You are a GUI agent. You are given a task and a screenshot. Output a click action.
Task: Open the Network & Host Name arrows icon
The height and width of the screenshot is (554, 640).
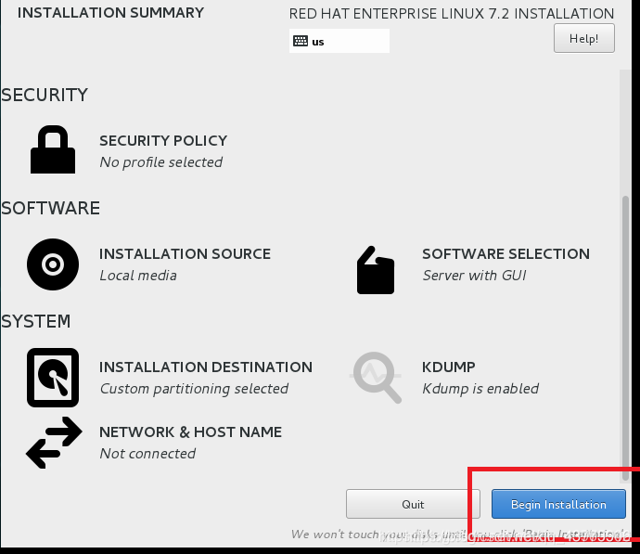click(54, 443)
